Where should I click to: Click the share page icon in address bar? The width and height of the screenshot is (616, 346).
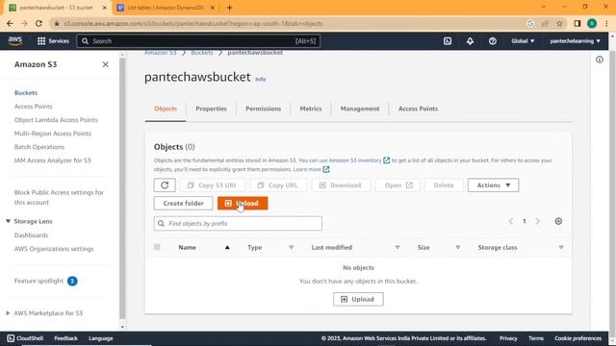[x=545, y=23]
